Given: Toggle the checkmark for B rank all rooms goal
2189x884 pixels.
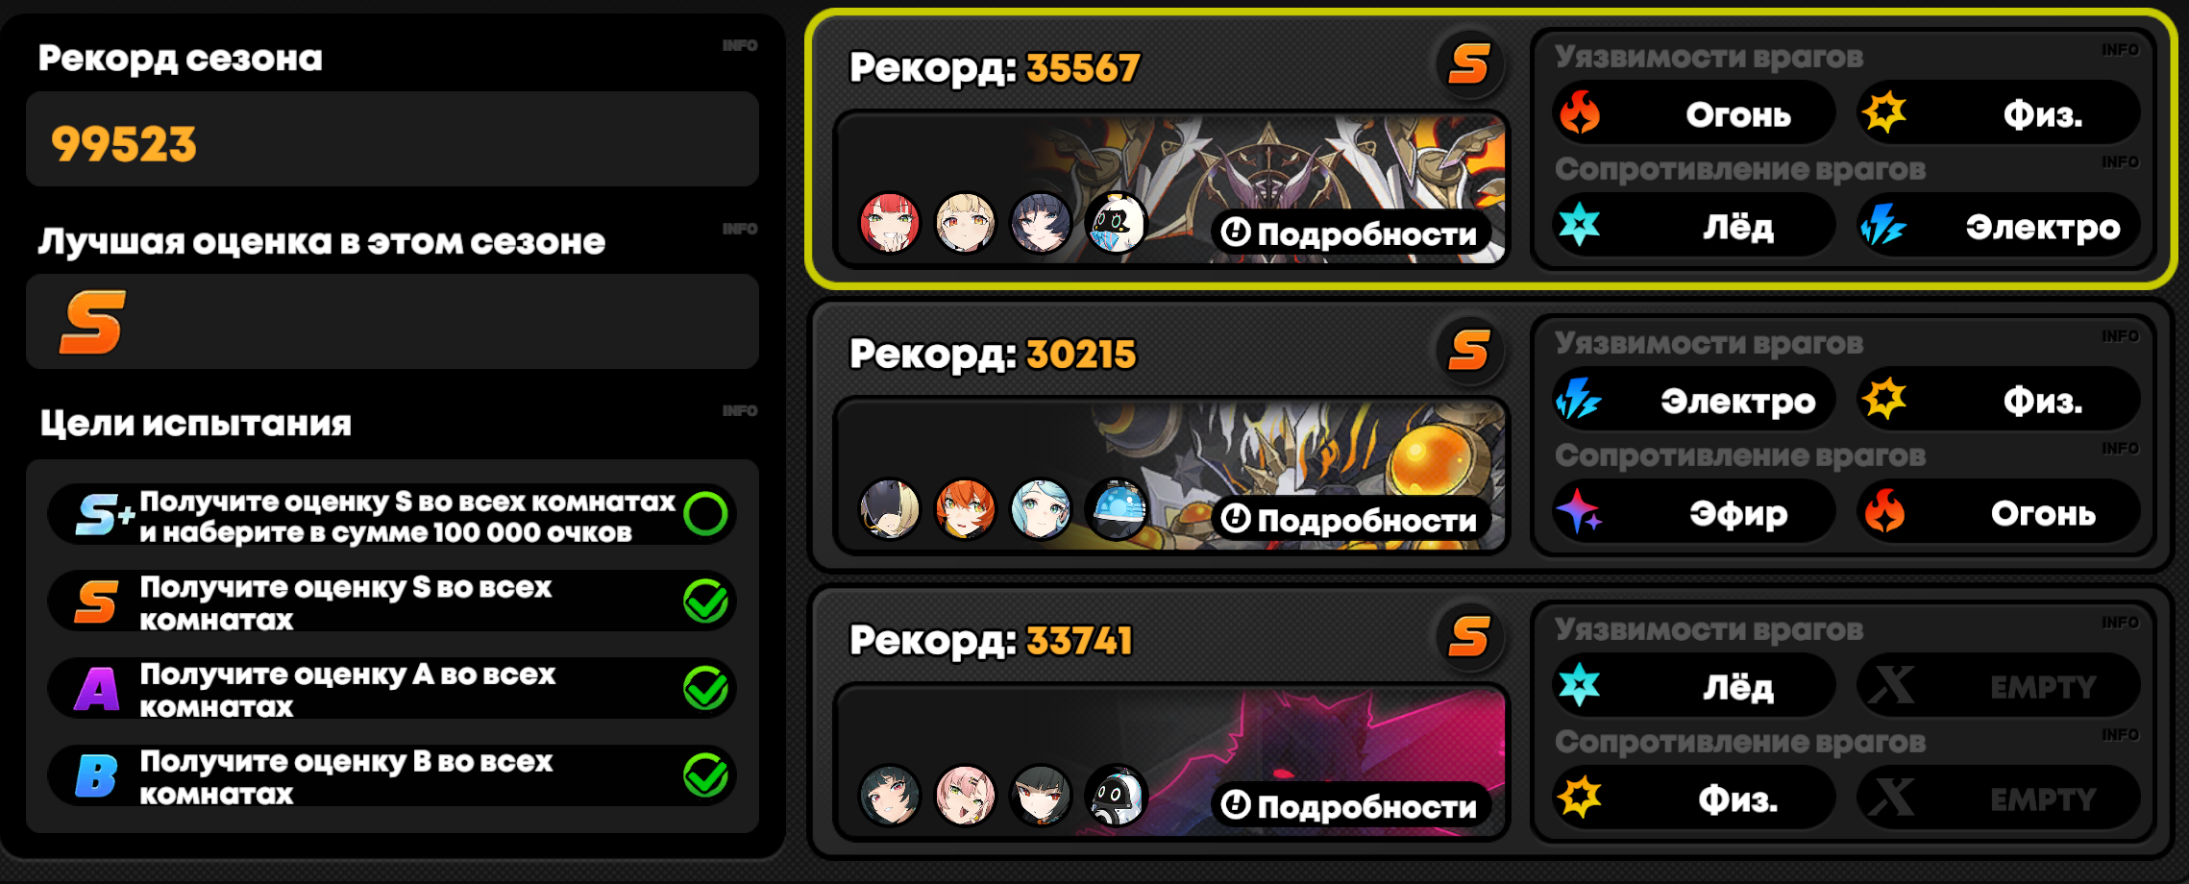Looking at the screenshot, I should coord(706,775).
